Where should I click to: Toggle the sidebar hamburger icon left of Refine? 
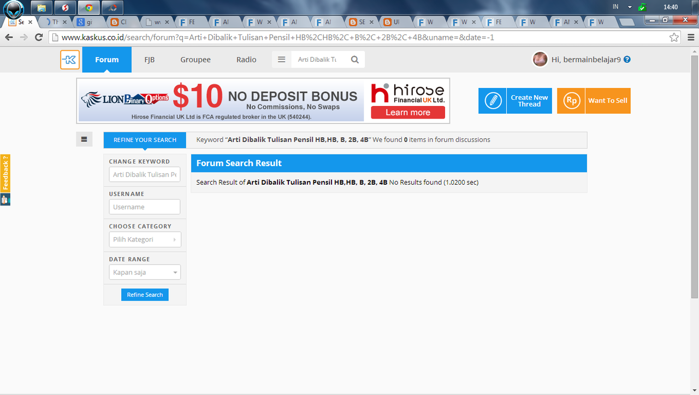pos(84,139)
